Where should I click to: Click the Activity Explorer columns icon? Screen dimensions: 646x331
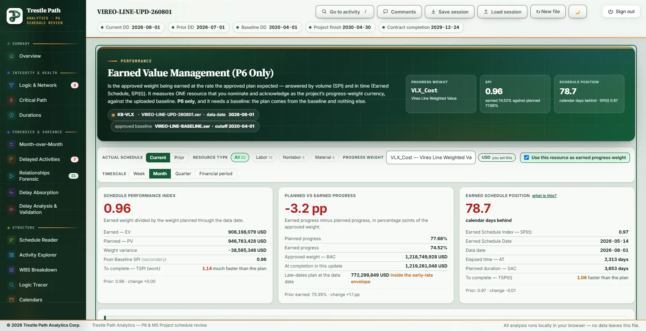[11, 255]
